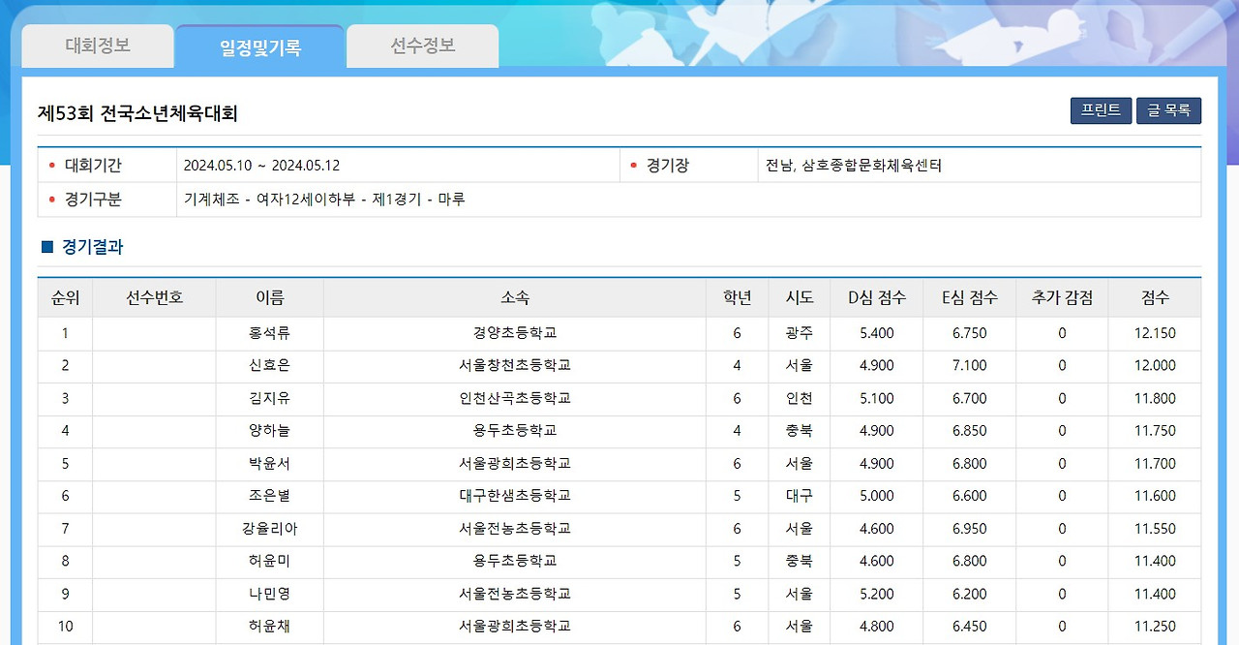Select 신효은 in the results table
Screen dimensions: 1239x645
[267, 365]
